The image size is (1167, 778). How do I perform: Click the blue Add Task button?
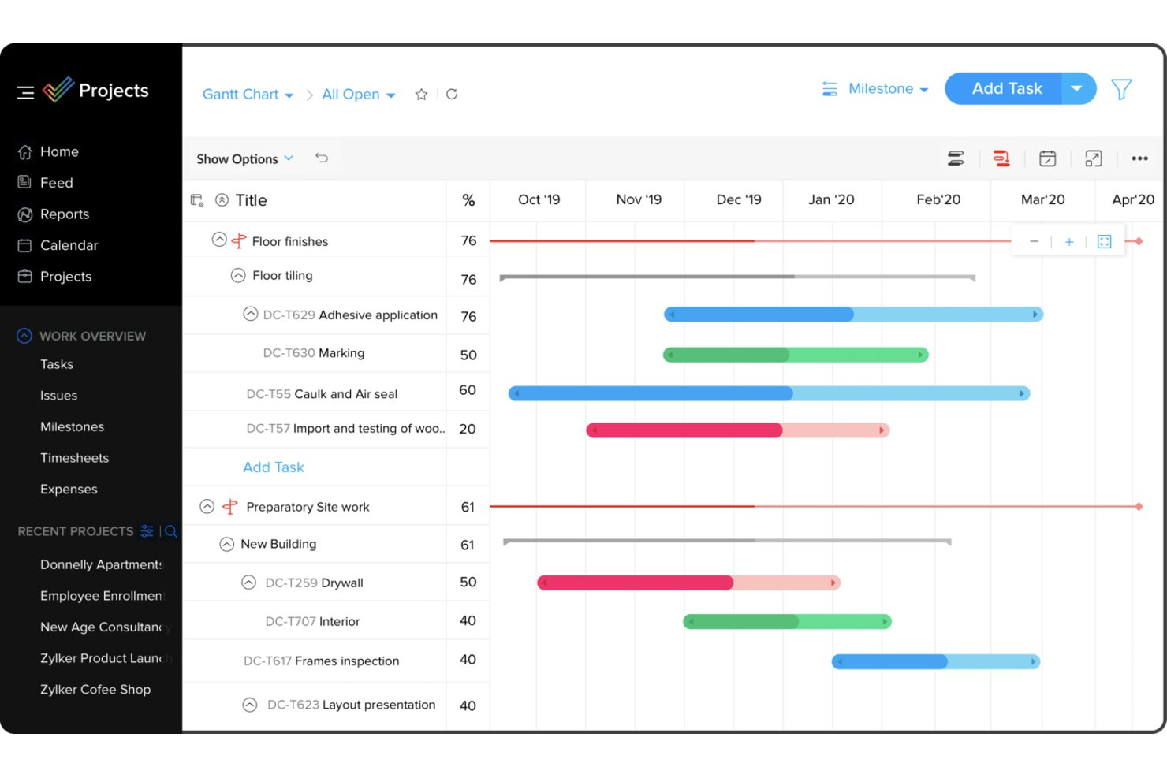coord(1003,88)
